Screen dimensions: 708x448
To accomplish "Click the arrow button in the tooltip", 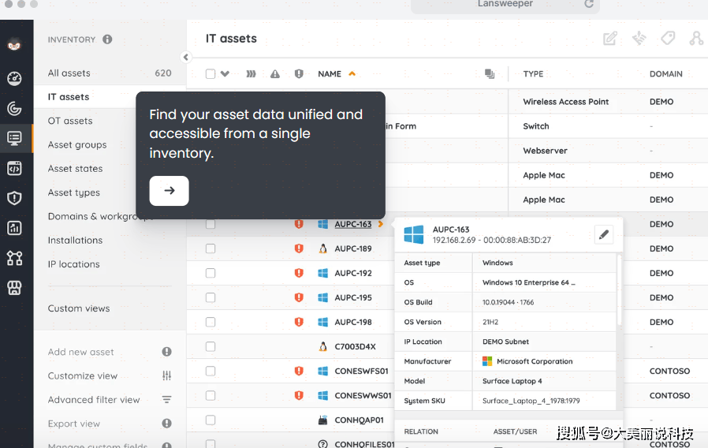I will pyautogui.click(x=169, y=191).
